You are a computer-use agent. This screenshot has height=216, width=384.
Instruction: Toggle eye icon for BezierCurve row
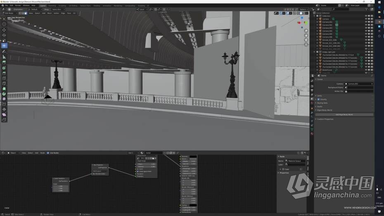point(366,70)
